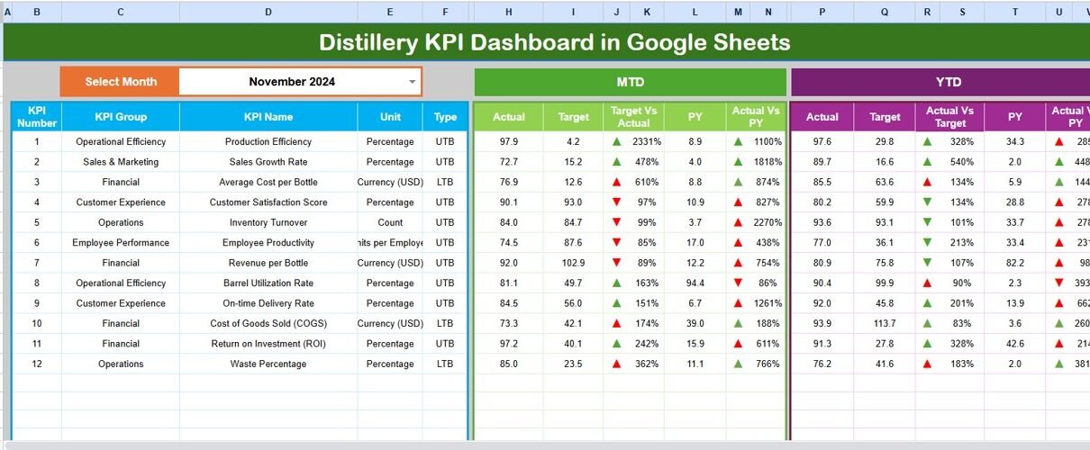Select the Cost of Goods Sold (COGS) cell

click(268, 324)
